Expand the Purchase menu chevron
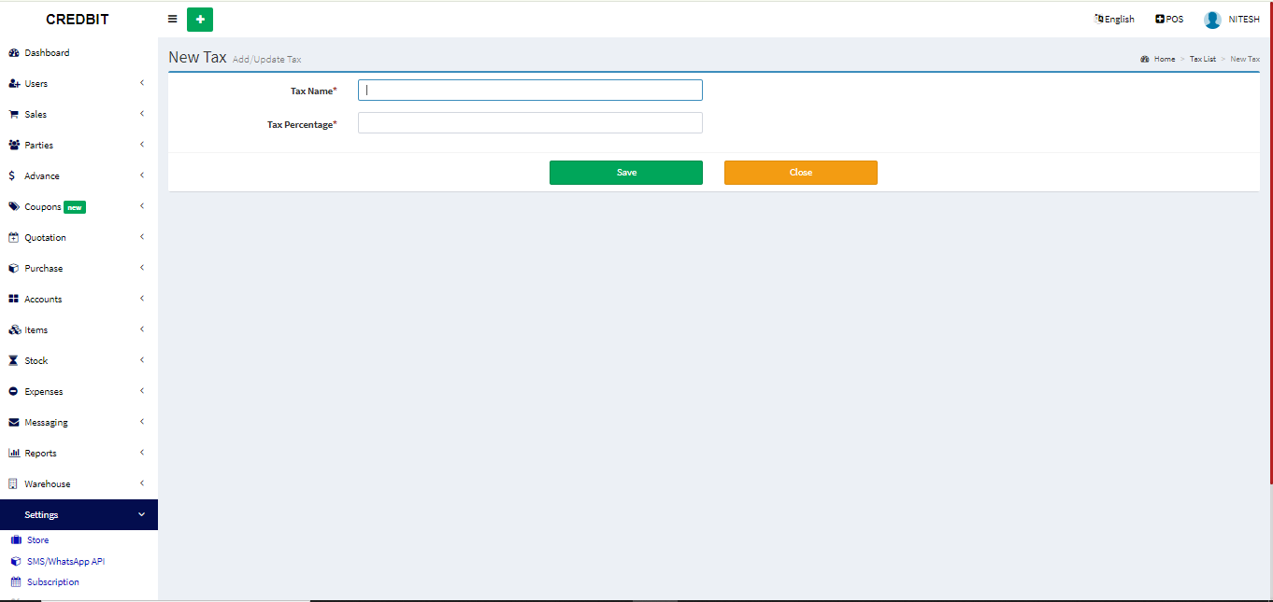1273x602 pixels. click(x=142, y=268)
